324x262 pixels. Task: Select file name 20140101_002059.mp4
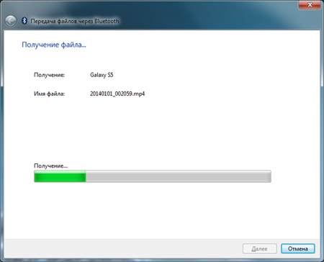click(x=117, y=94)
